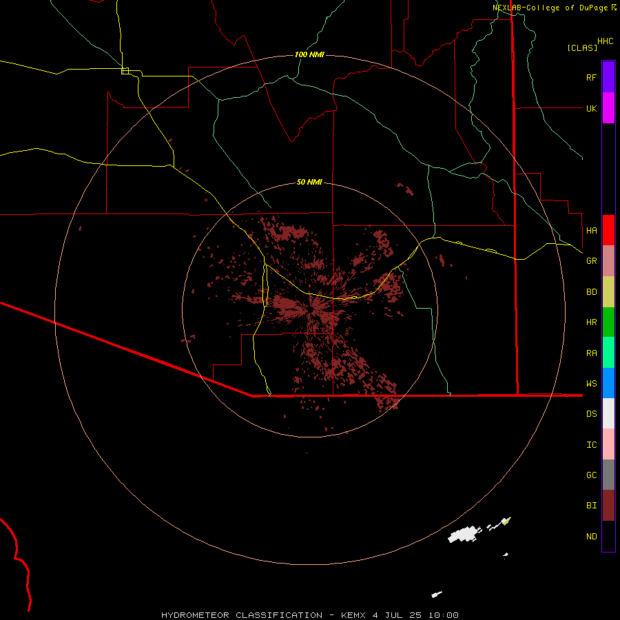Click the RF legend label
Viewport: 620px width, 620px height.
pyautogui.click(x=591, y=77)
